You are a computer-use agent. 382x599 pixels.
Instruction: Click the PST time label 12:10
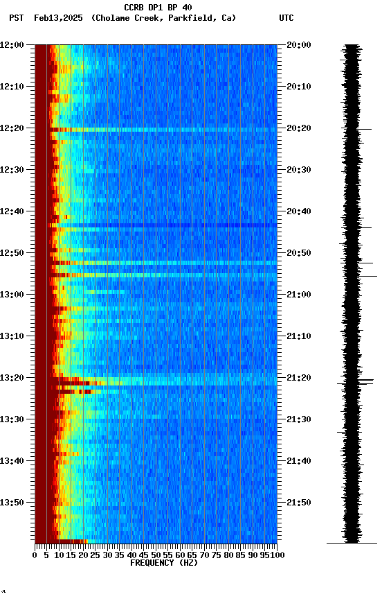12,87
